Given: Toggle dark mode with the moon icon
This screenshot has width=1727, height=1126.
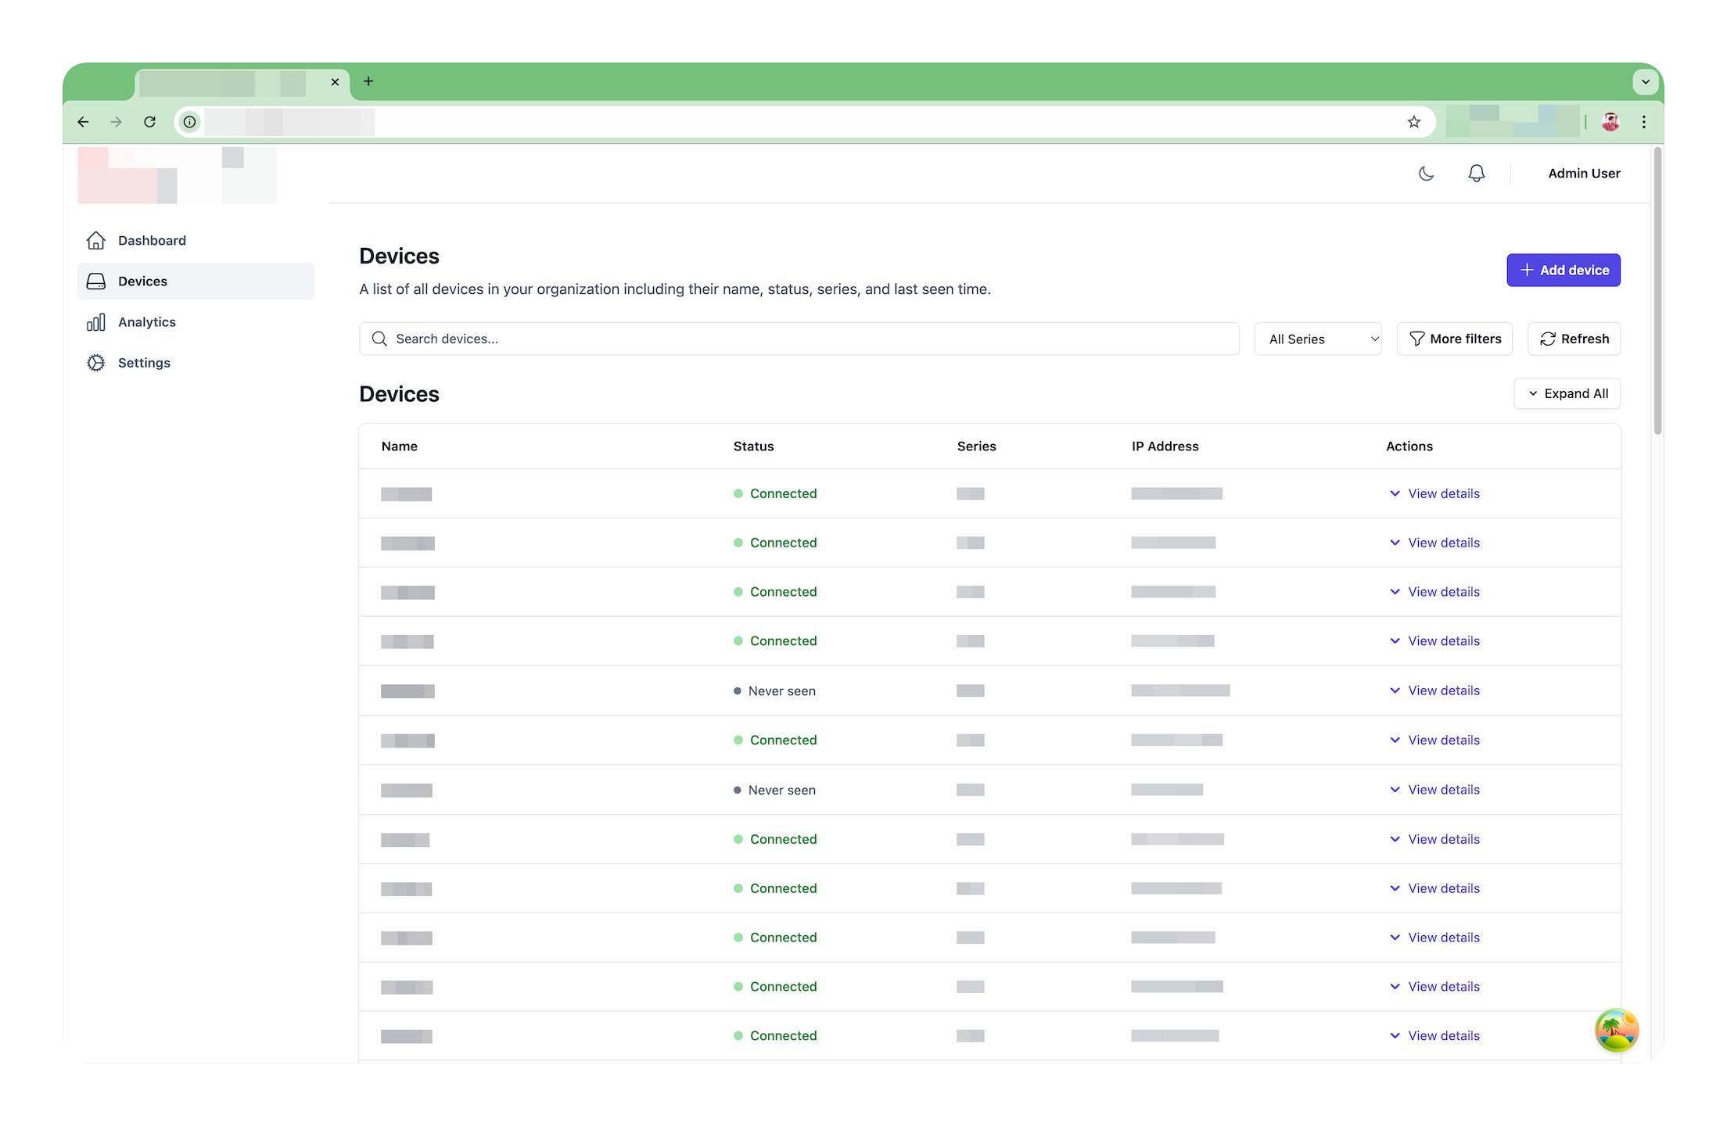Looking at the screenshot, I should (x=1426, y=173).
